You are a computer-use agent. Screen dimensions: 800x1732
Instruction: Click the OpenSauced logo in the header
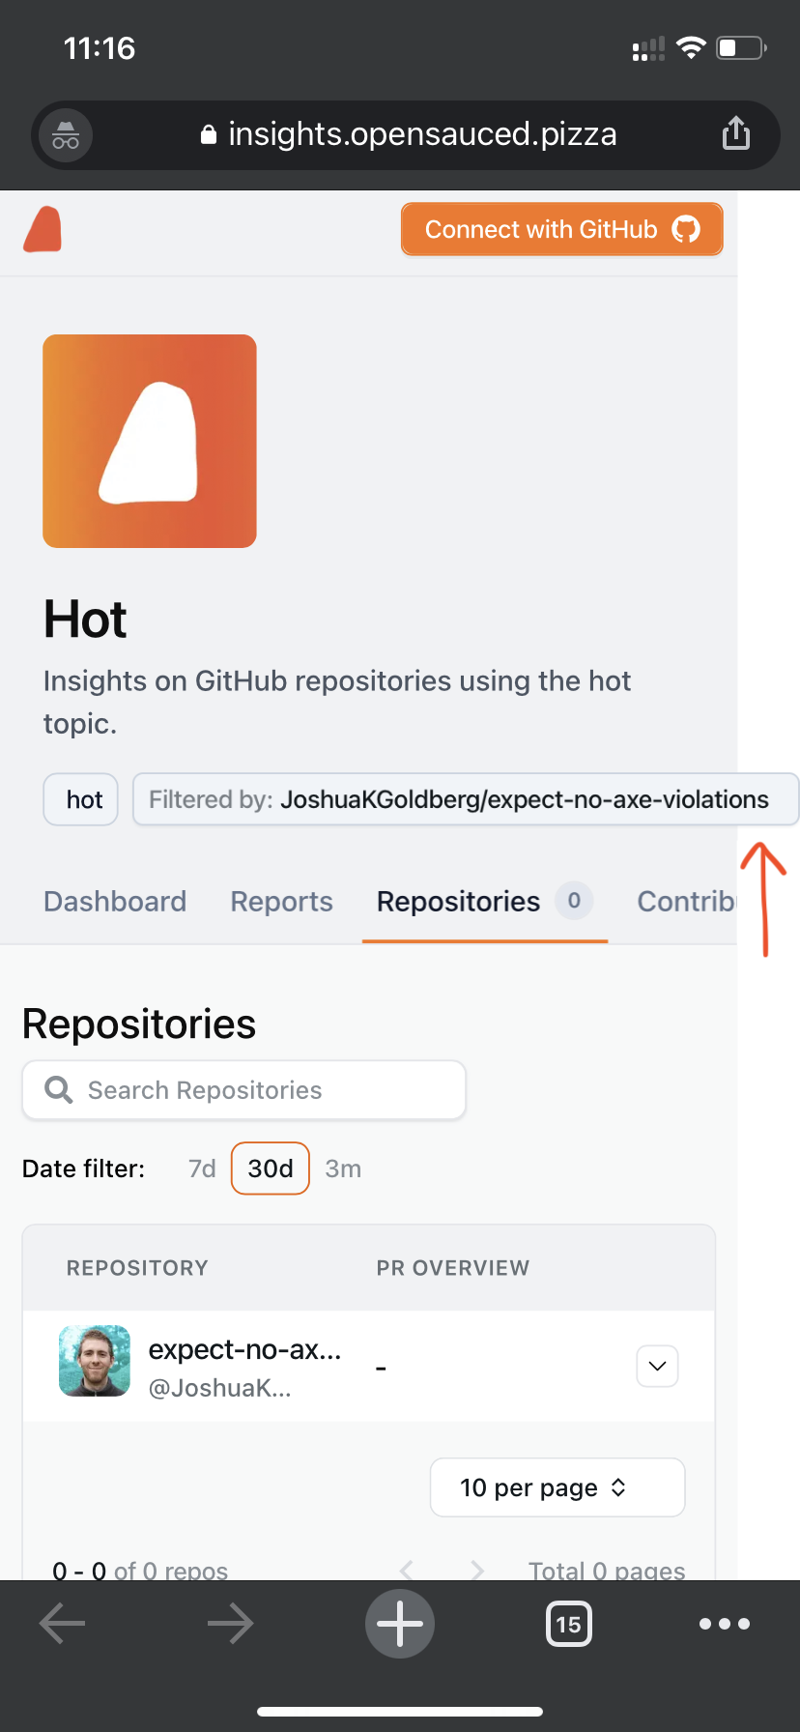(43, 229)
